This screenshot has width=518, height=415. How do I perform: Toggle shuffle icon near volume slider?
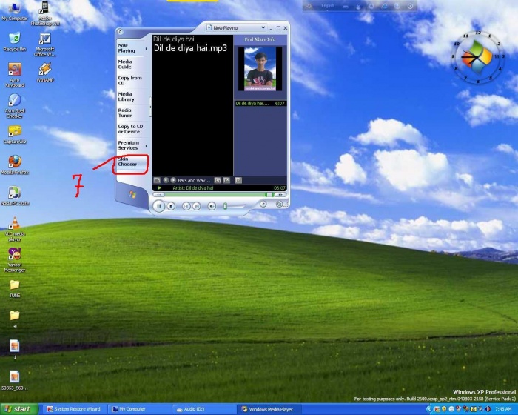pos(263,204)
